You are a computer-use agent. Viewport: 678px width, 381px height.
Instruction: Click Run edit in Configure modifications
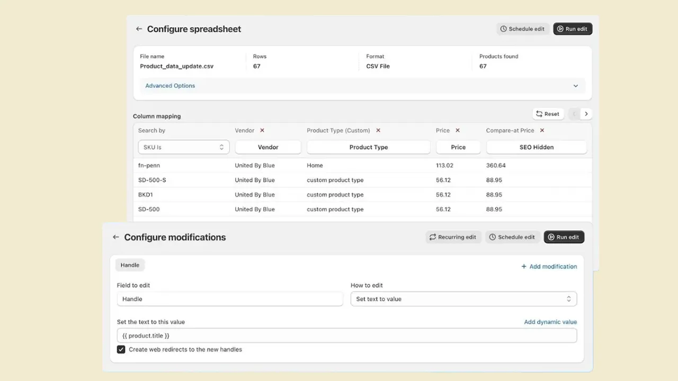[x=564, y=237]
